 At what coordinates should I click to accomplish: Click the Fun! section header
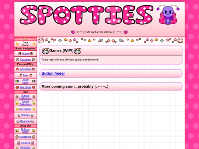point(25,92)
